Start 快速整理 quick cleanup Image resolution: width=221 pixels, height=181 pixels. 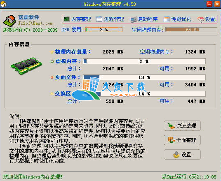click(x=182, y=125)
